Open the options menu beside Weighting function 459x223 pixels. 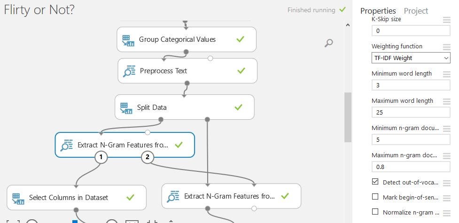point(446,46)
